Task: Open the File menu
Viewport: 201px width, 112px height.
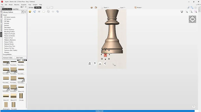Action: [x=2, y=5]
